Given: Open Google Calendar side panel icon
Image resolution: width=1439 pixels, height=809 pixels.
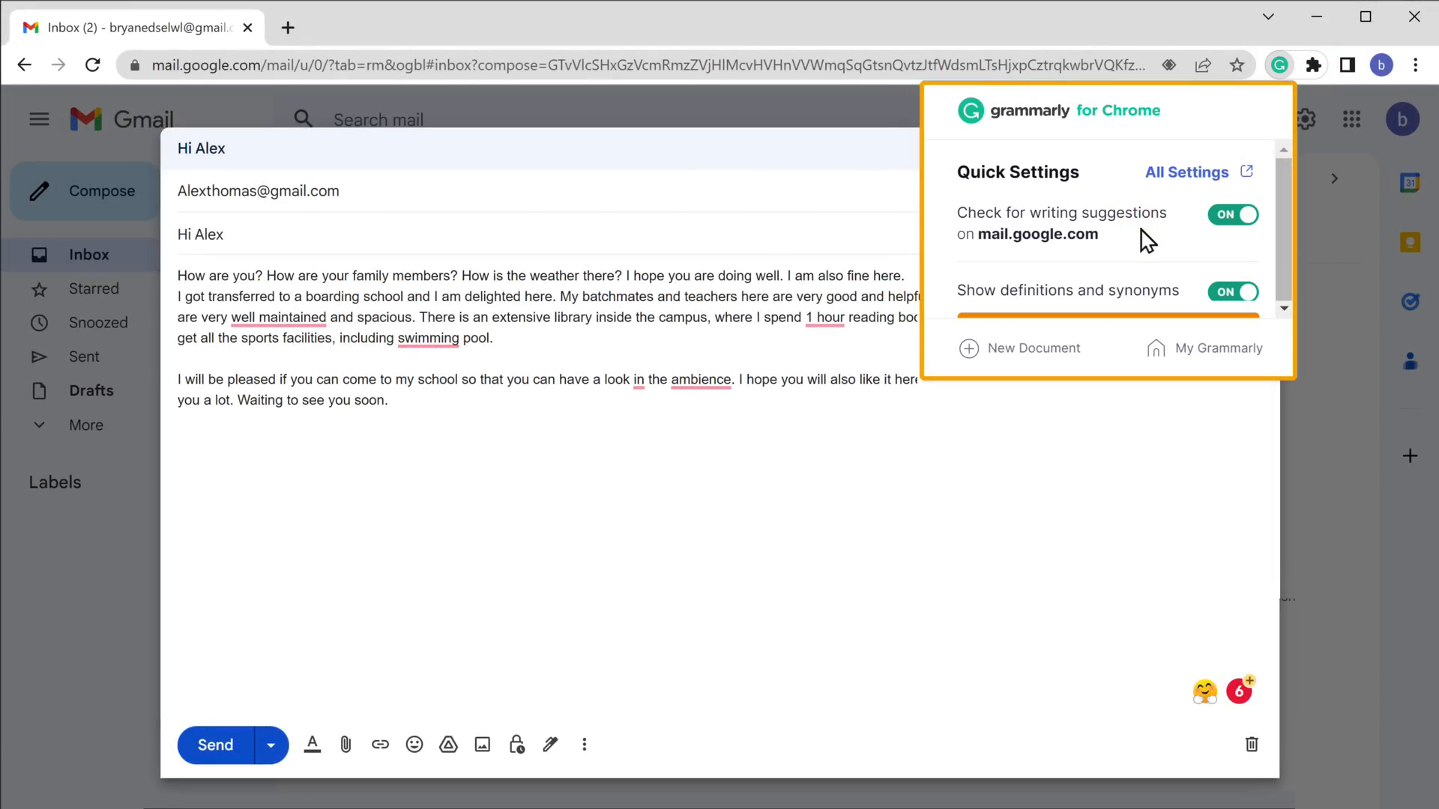Looking at the screenshot, I should click(1410, 183).
